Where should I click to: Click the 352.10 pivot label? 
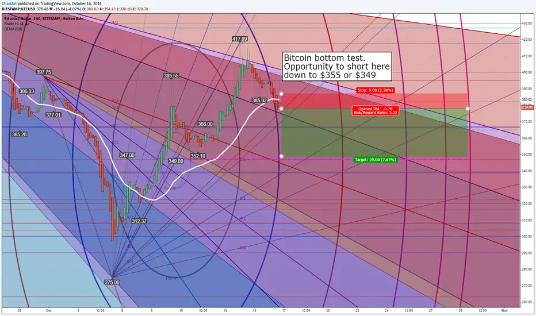198,156
